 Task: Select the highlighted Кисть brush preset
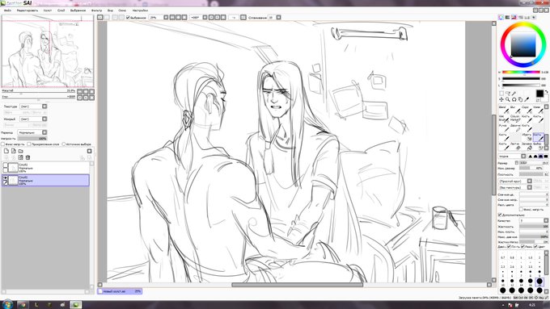[x=538, y=137]
